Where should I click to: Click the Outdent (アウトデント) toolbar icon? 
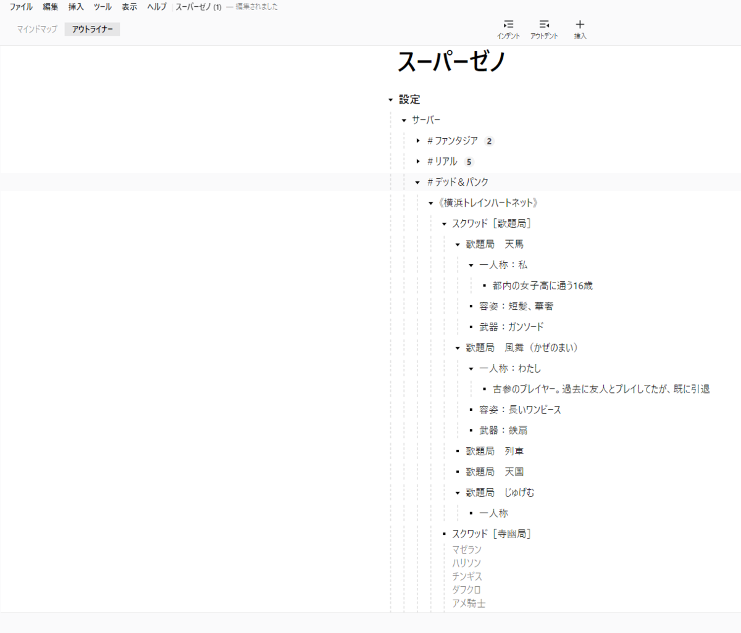[x=544, y=25]
